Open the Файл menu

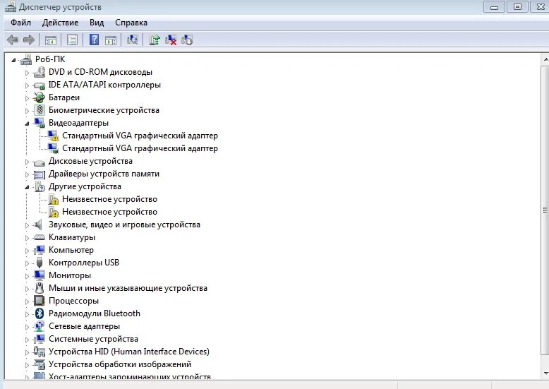click(20, 23)
